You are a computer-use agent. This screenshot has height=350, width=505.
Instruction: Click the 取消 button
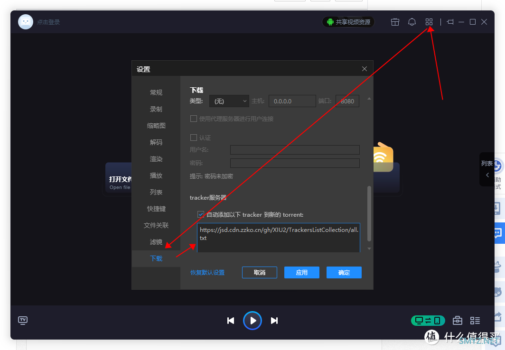pos(260,273)
